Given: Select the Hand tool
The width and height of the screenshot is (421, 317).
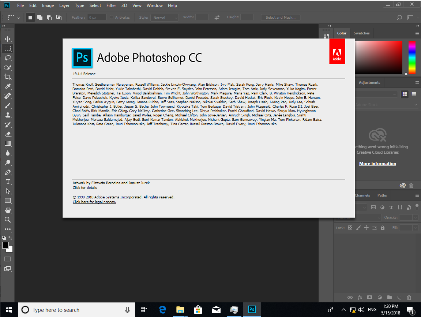Looking at the screenshot, I should coord(8,210).
